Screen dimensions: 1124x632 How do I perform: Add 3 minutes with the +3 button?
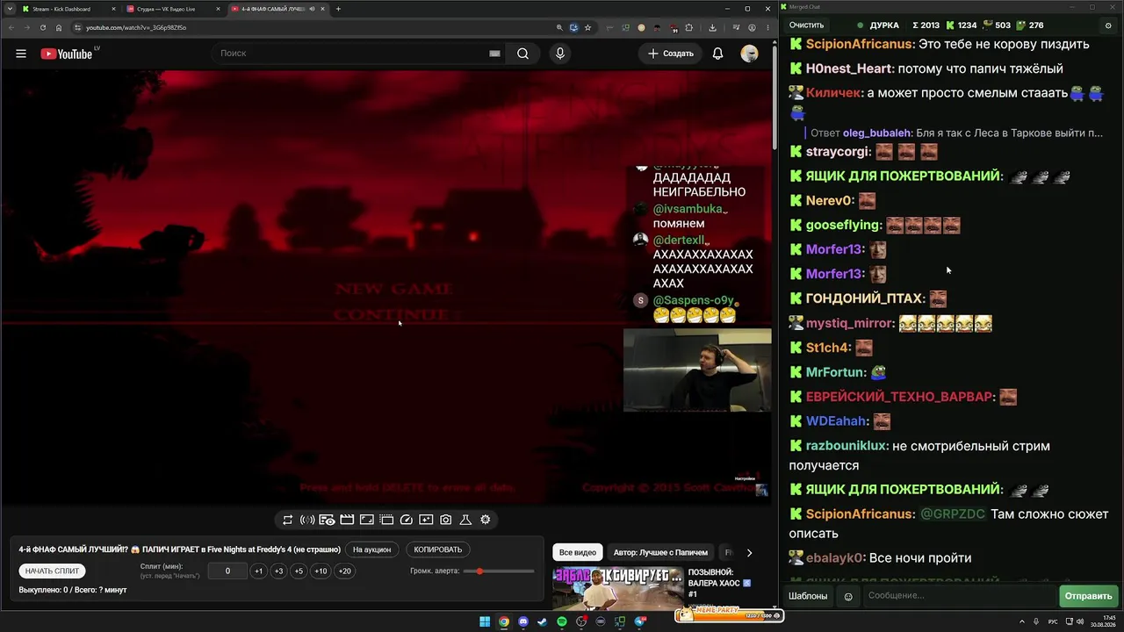click(x=278, y=571)
